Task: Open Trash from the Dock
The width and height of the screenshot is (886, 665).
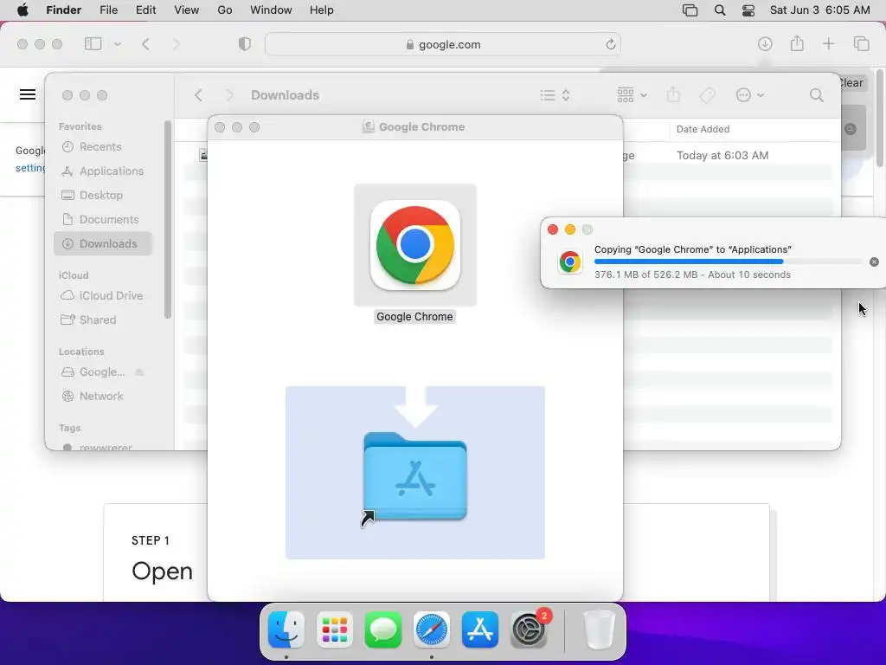Action: (599, 629)
